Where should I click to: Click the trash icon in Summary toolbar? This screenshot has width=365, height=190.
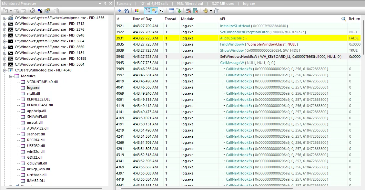[216, 11]
